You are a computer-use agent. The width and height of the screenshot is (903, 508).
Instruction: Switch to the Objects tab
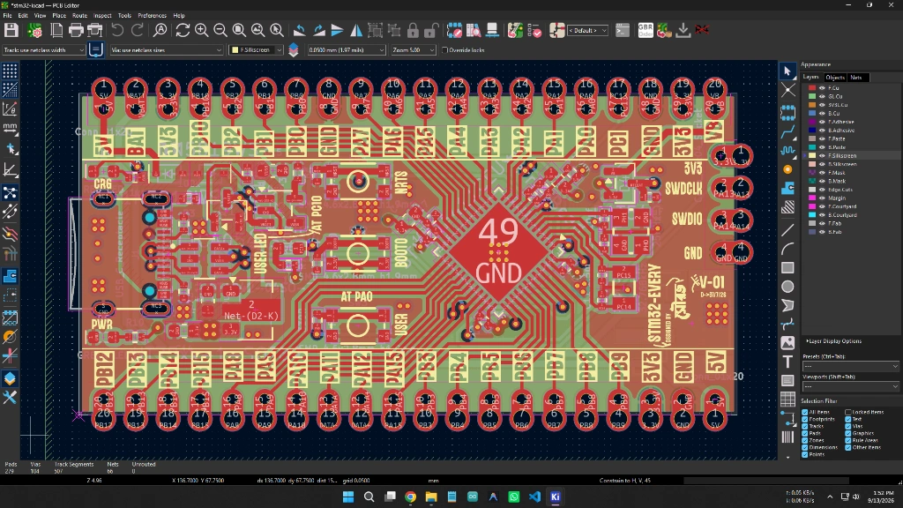tap(834, 78)
